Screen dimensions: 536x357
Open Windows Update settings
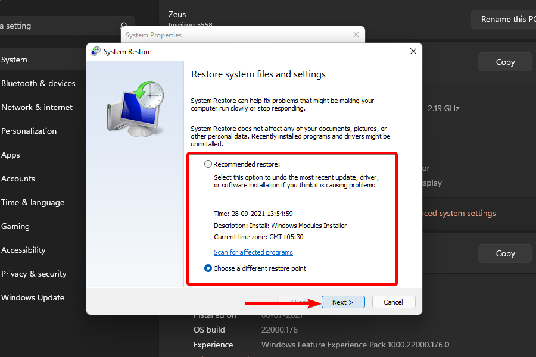[x=33, y=297]
